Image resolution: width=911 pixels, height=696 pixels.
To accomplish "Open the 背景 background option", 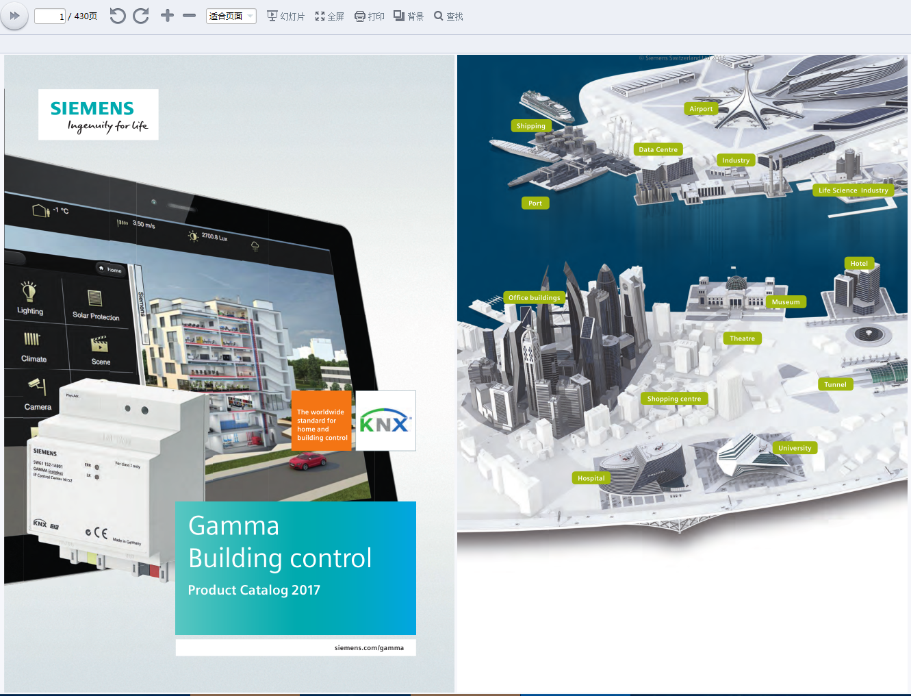I will tap(409, 16).
